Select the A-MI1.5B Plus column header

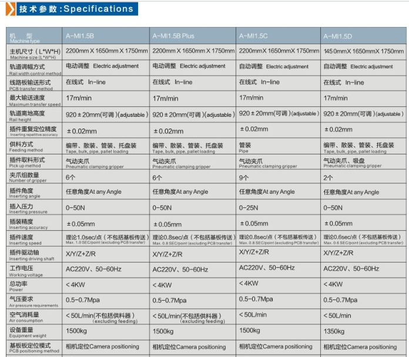[193, 36]
